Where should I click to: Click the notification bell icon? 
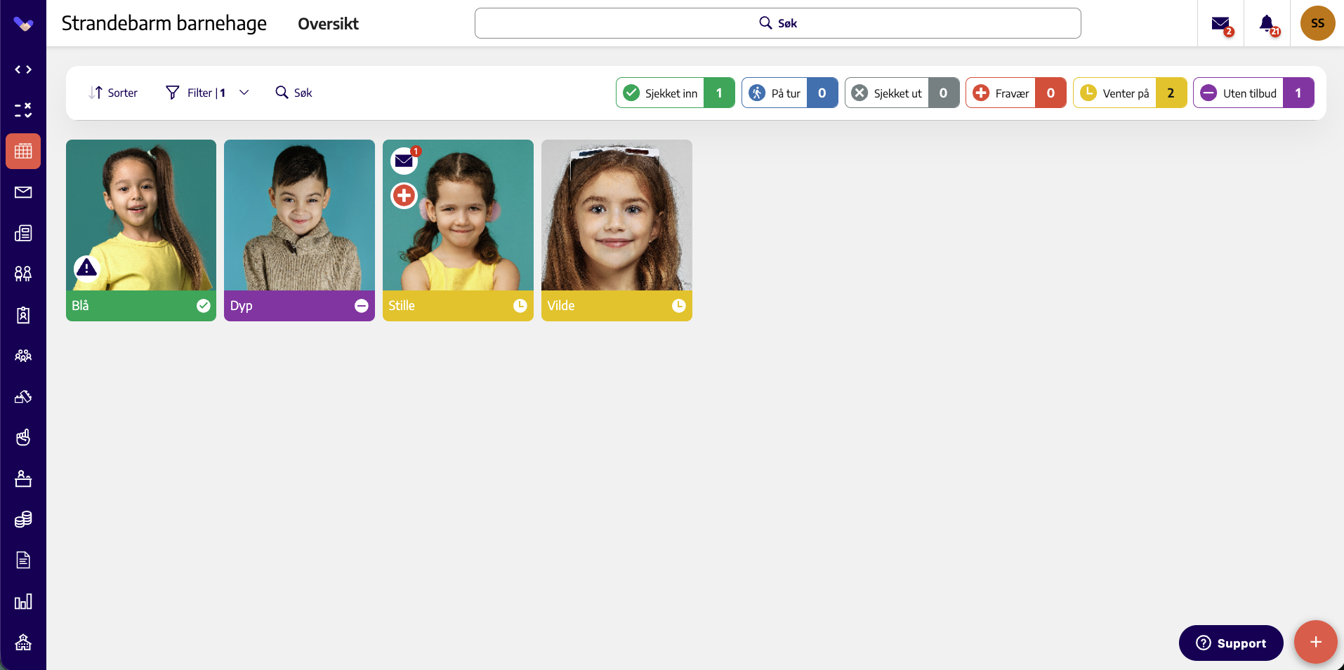pyautogui.click(x=1267, y=24)
